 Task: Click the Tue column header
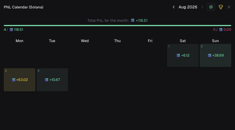coord(52,41)
